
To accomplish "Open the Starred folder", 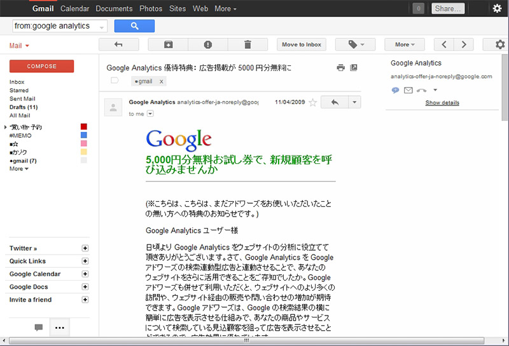I will pos(19,90).
